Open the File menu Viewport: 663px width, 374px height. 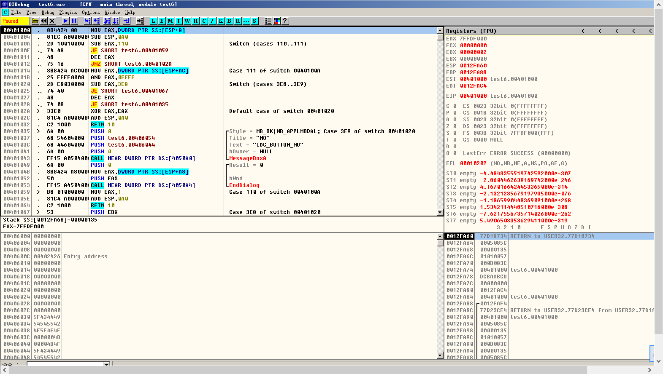click(x=16, y=13)
